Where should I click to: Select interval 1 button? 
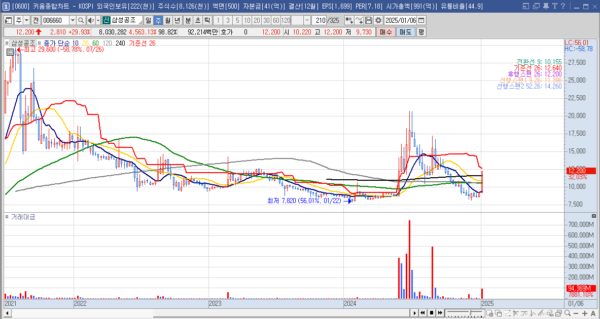click(218, 20)
